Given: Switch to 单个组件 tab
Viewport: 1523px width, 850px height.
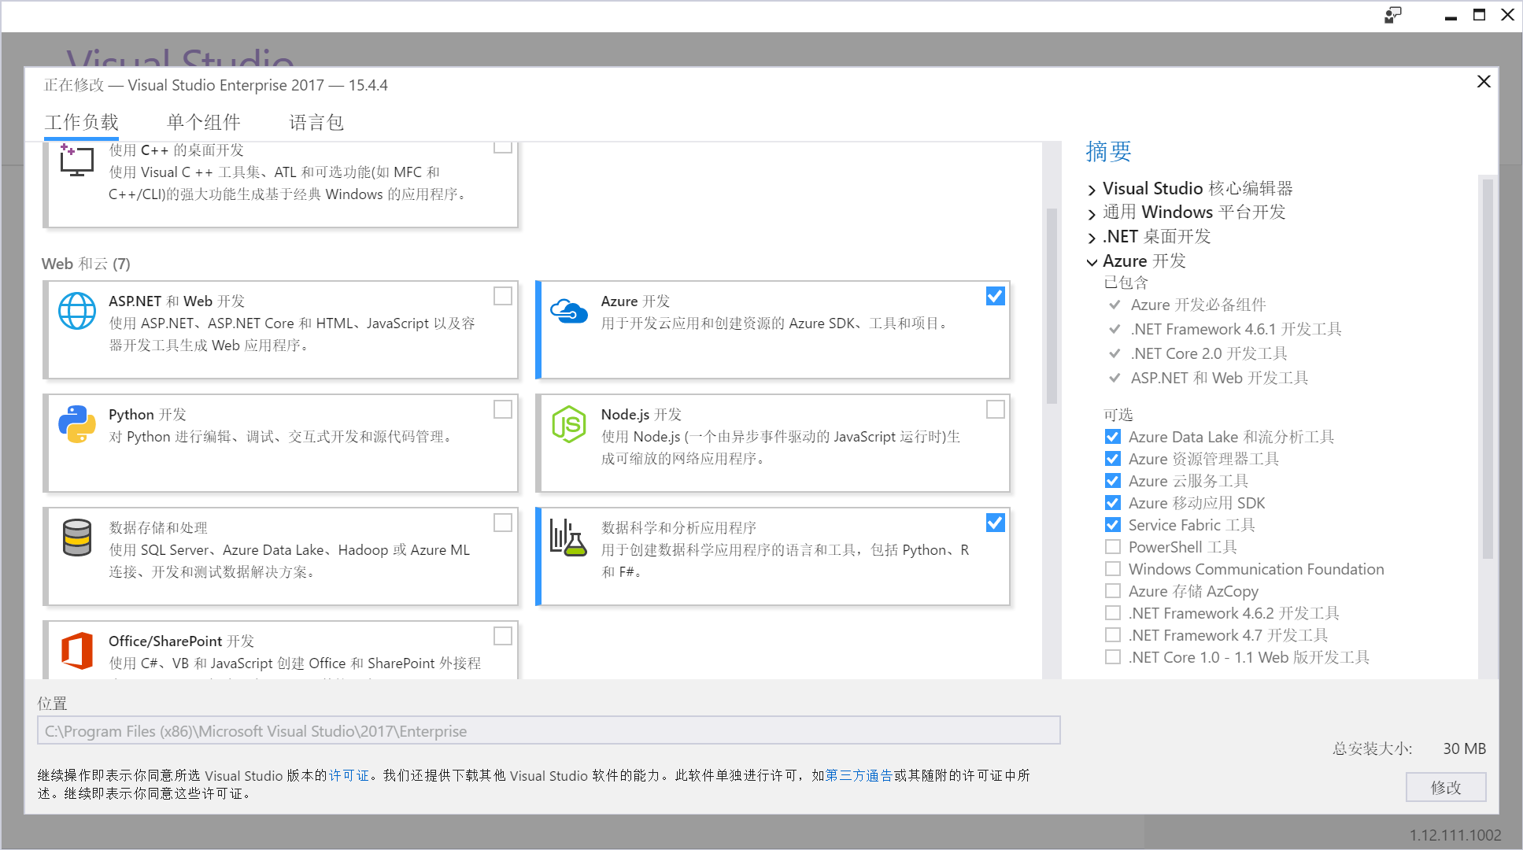Looking at the screenshot, I should 204,123.
